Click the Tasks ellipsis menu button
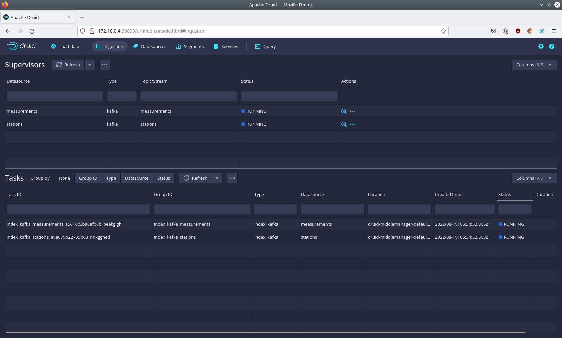Screen dimensions: 562x338 pyautogui.click(x=232, y=178)
